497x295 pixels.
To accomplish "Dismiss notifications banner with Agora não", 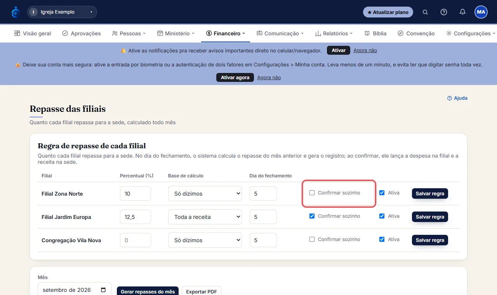I will coord(365,50).
